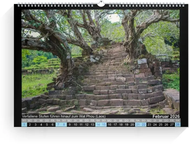Choose day 21 Saturday cell

pyautogui.click(x=138, y=124)
